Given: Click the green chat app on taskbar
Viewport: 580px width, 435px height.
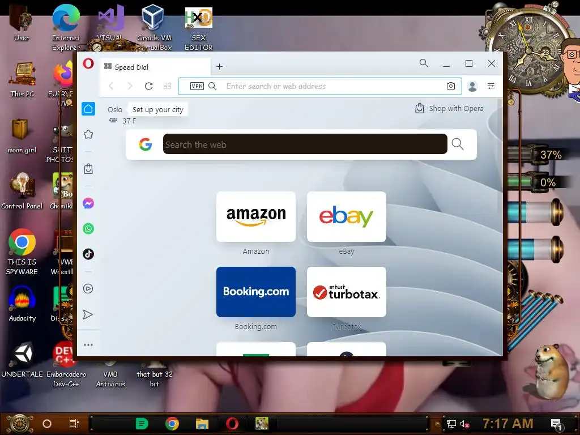Looking at the screenshot, I should coord(142,424).
